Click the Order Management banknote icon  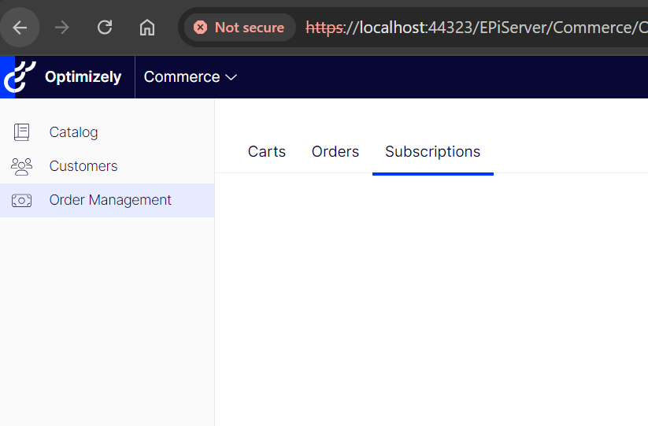[x=21, y=201]
